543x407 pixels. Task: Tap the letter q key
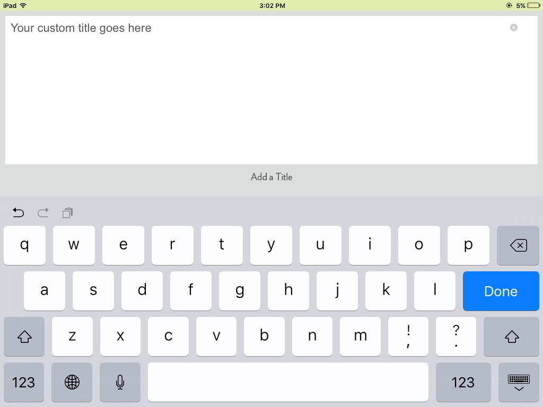pos(24,245)
